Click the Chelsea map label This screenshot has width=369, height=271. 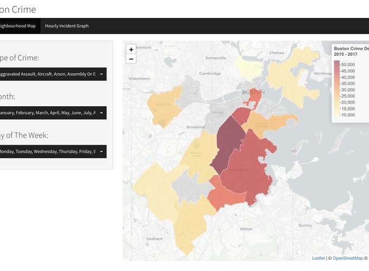click(x=277, y=53)
